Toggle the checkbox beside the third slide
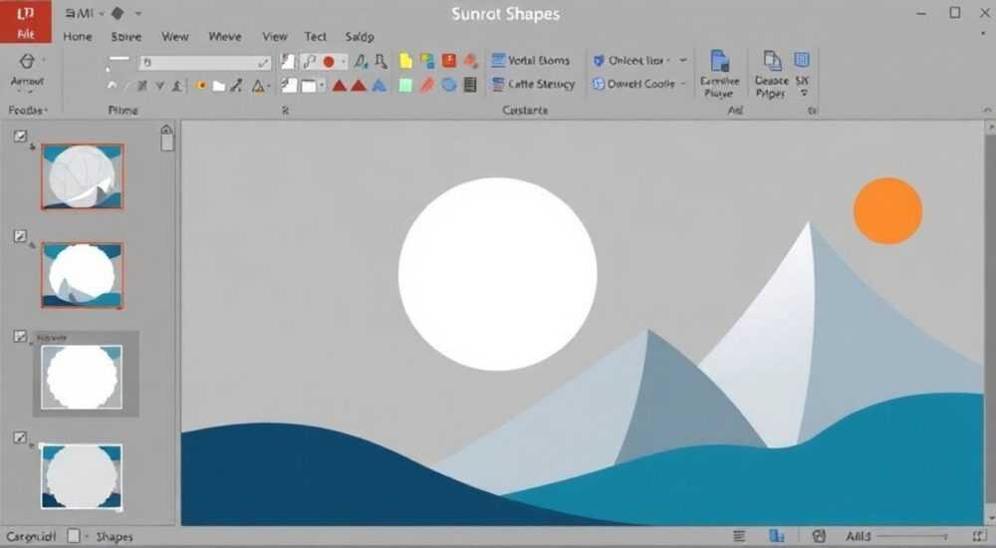This screenshot has width=996, height=548. [20, 337]
